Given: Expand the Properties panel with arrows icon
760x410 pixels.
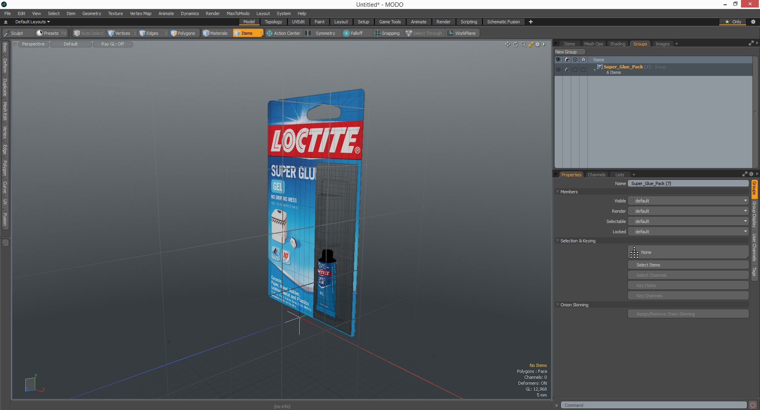Looking at the screenshot, I should coord(745,174).
